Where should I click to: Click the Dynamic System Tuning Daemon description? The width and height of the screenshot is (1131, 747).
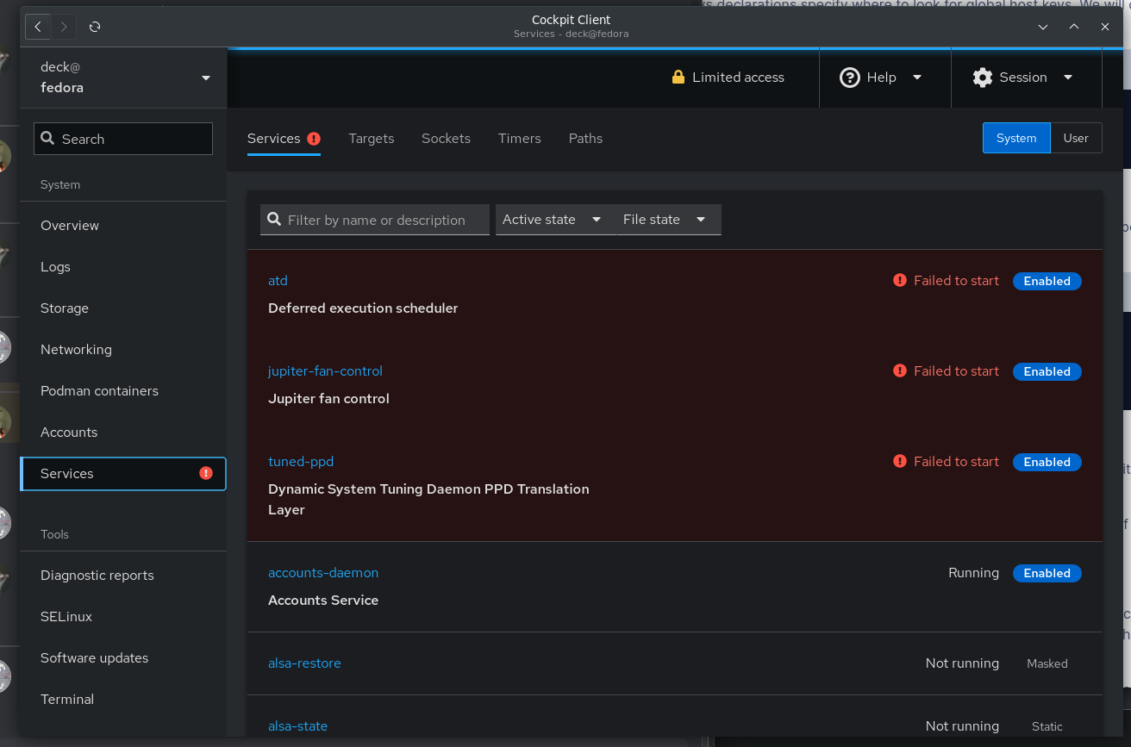(428, 500)
